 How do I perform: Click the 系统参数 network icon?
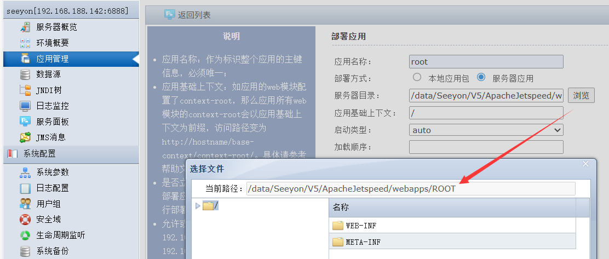(25, 172)
